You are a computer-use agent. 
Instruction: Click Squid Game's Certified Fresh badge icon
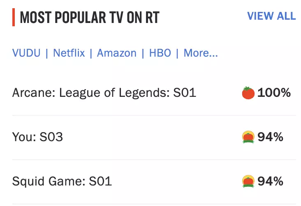pos(249,181)
